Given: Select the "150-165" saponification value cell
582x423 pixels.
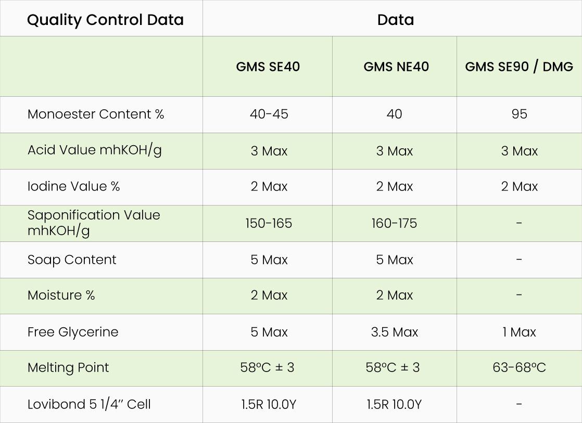Looking at the screenshot, I should click(269, 223).
